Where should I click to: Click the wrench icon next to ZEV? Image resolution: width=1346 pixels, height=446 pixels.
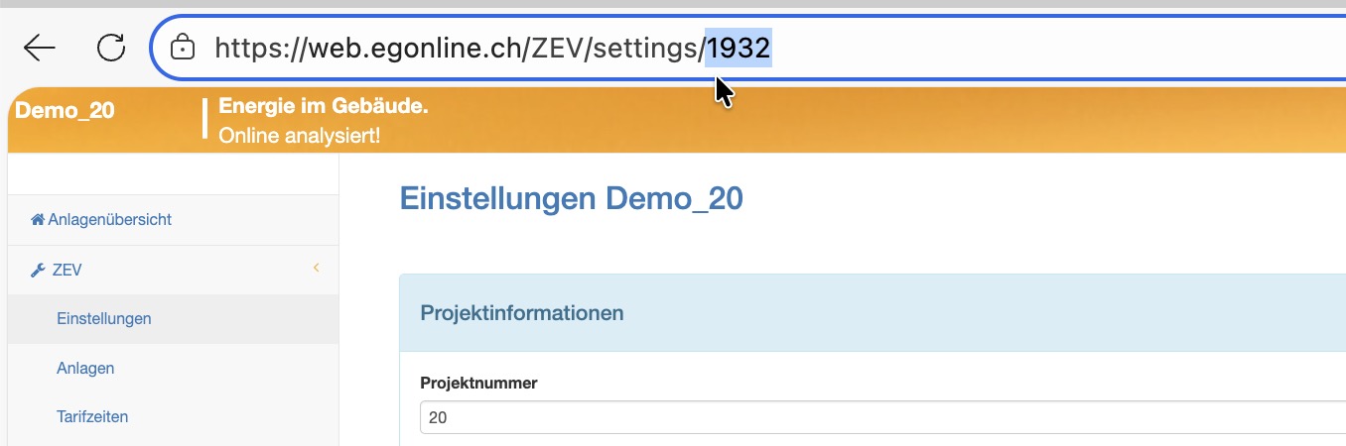38,270
